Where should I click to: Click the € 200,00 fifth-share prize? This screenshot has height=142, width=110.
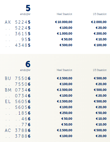click(100, 33)
